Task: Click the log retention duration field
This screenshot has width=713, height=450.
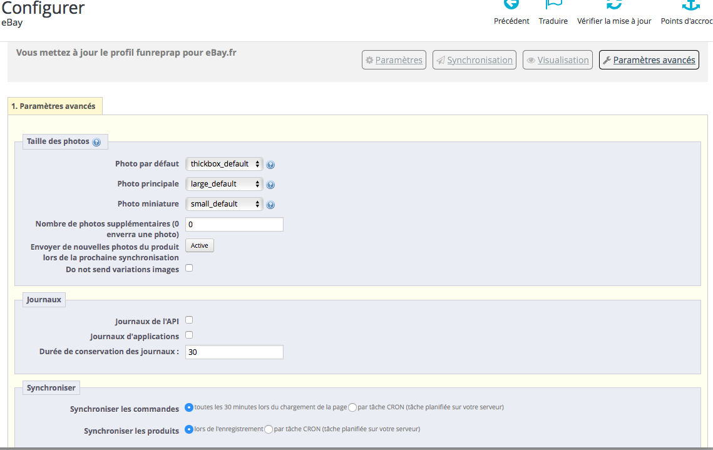Action: (x=234, y=352)
